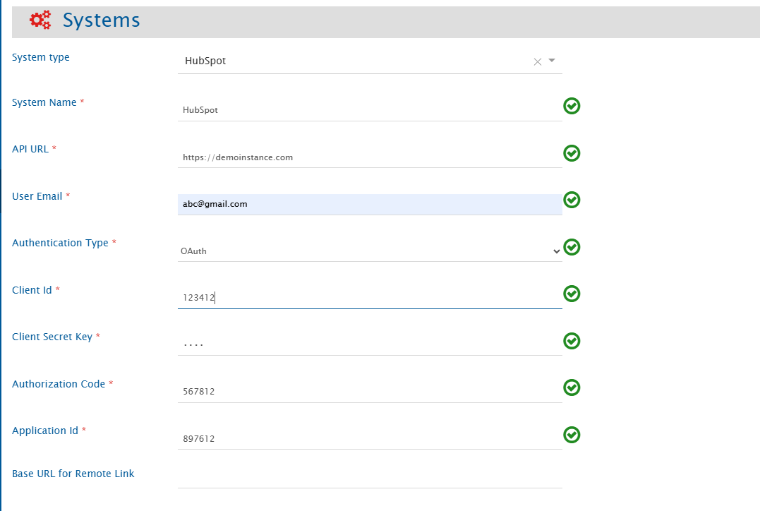760x511 pixels.
Task: Select the User Email field
Action: [x=369, y=204]
